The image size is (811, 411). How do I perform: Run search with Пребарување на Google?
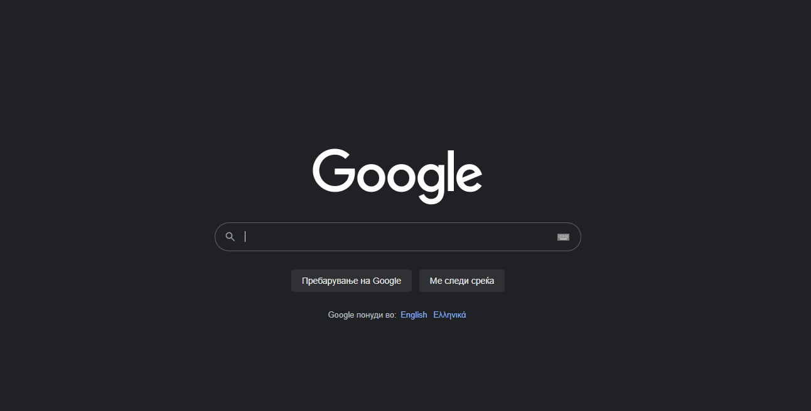coord(352,281)
